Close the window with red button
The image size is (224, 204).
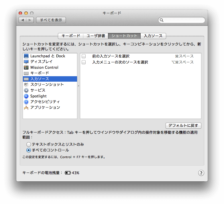[20, 13]
